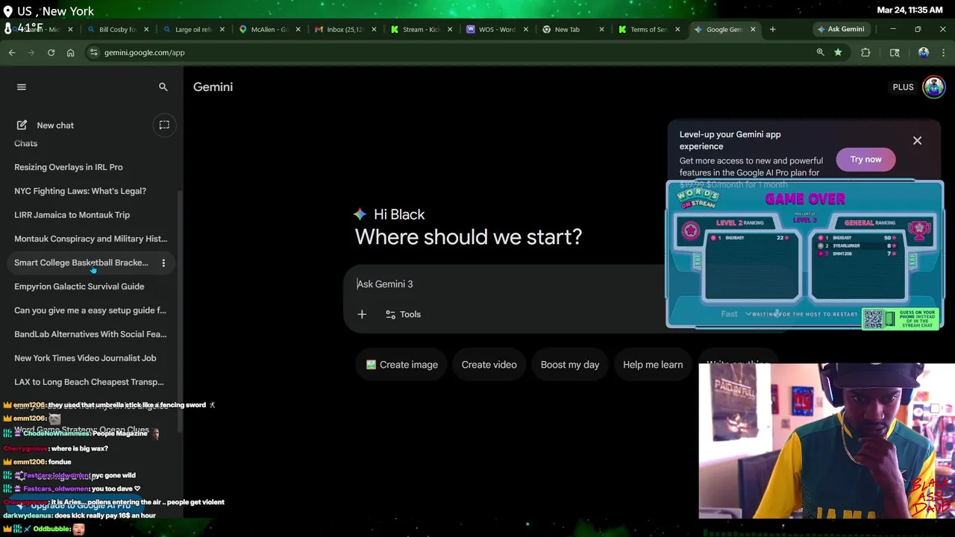
Task: Reload the page with refresh icon
Action: tap(51, 53)
